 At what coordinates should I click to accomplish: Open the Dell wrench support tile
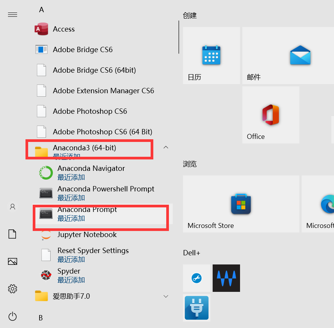(197, 278)
